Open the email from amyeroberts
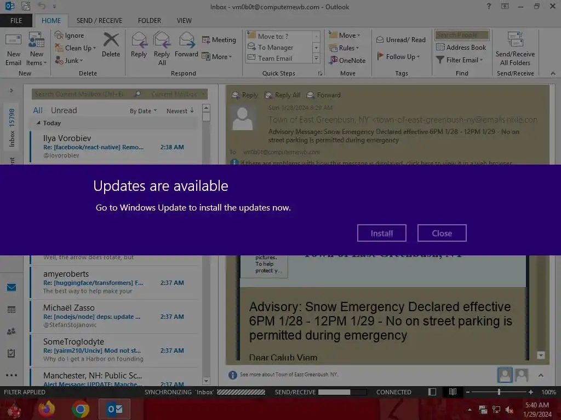The width and height of the screenshot is (561, 420). [114, 282]
